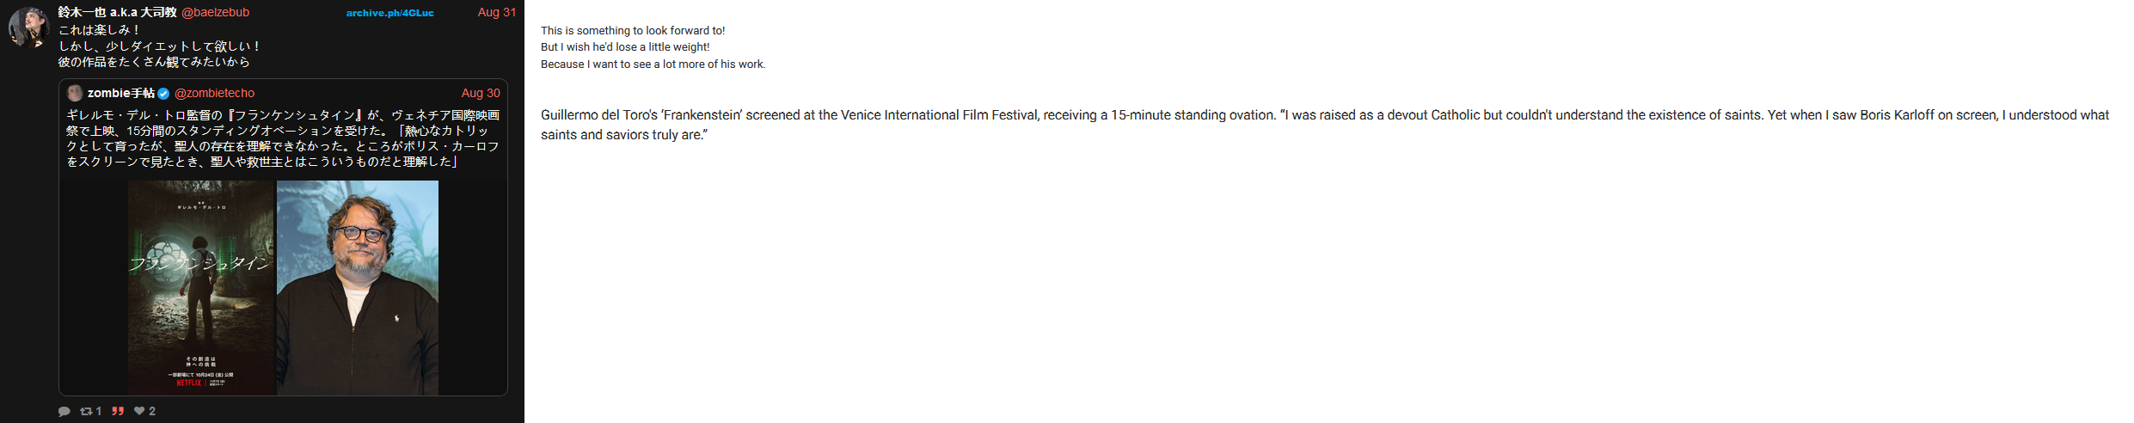
Task: Click the Aug 30 quoted tweet date
Action: 480,93
